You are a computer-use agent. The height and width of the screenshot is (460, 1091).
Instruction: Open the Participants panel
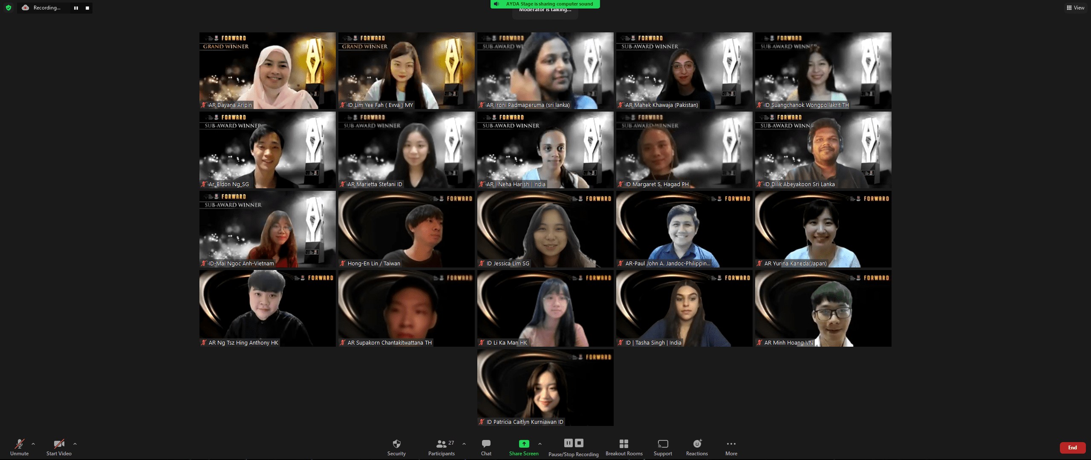tap(442, 447)
